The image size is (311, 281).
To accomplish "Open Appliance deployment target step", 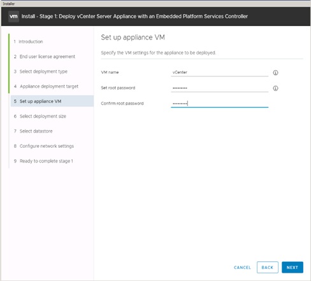I will (x=46, y=87).
